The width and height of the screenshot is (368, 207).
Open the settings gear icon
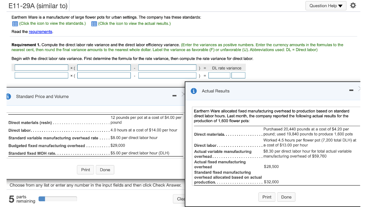click(353, 5)
